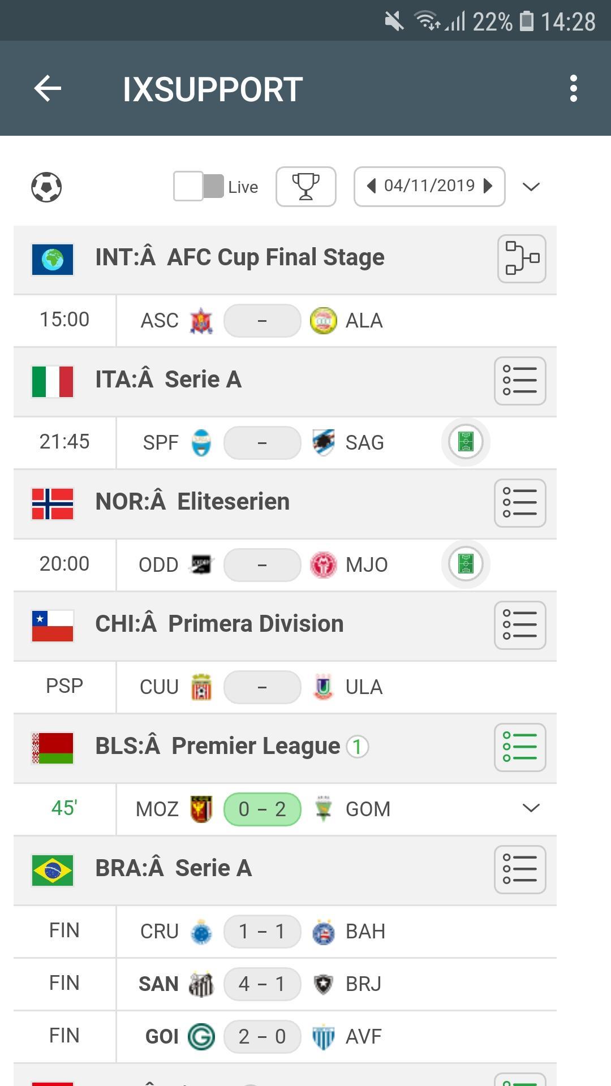This screenshot has height=1086, width=611.
Task: Open the trophy competitions button
Action: 305,187
